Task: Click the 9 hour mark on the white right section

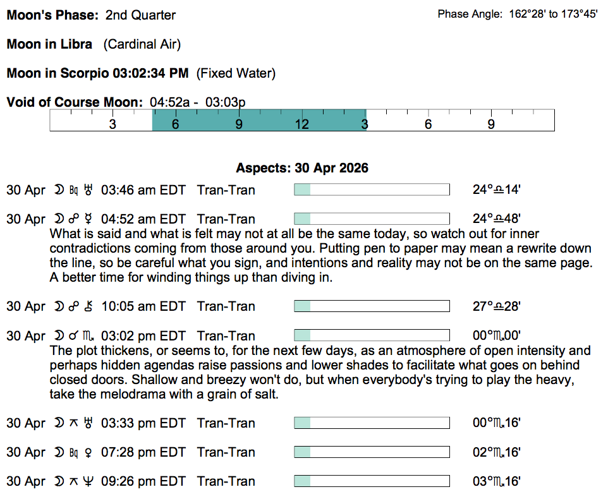Action: (x=491, y=124)
